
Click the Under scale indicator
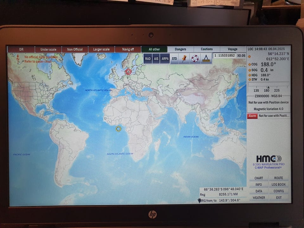(x=48, y=49)
